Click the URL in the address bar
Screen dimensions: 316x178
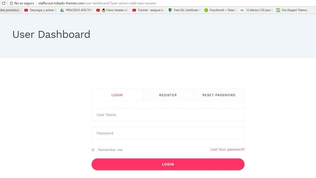[x=97, y=3]
